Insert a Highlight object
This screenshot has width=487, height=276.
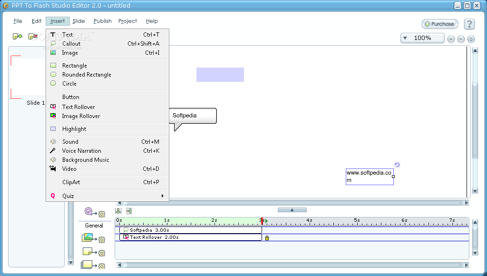tap(107, 128)
